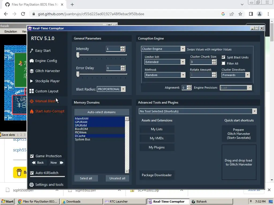The image size is (274, 205).
Task: Close the downloads bar
Action: (269, 190)
